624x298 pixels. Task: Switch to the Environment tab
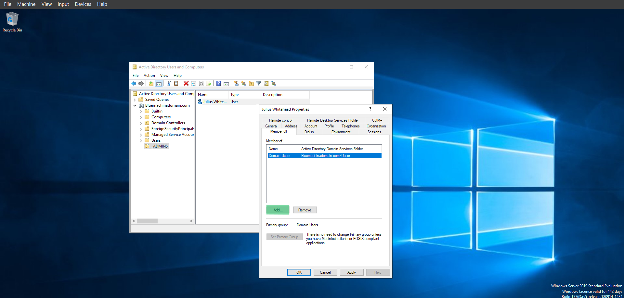coord(341,132)
